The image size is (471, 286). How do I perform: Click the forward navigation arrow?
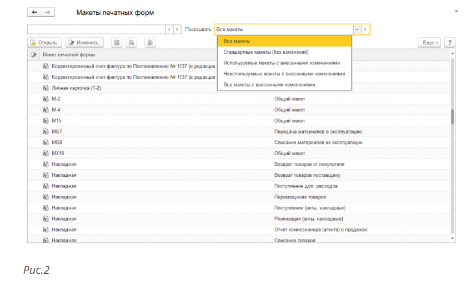click(48, 12)
